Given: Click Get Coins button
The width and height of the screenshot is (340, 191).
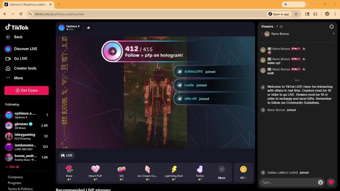Looking at the screenshot, I should 27,90.
